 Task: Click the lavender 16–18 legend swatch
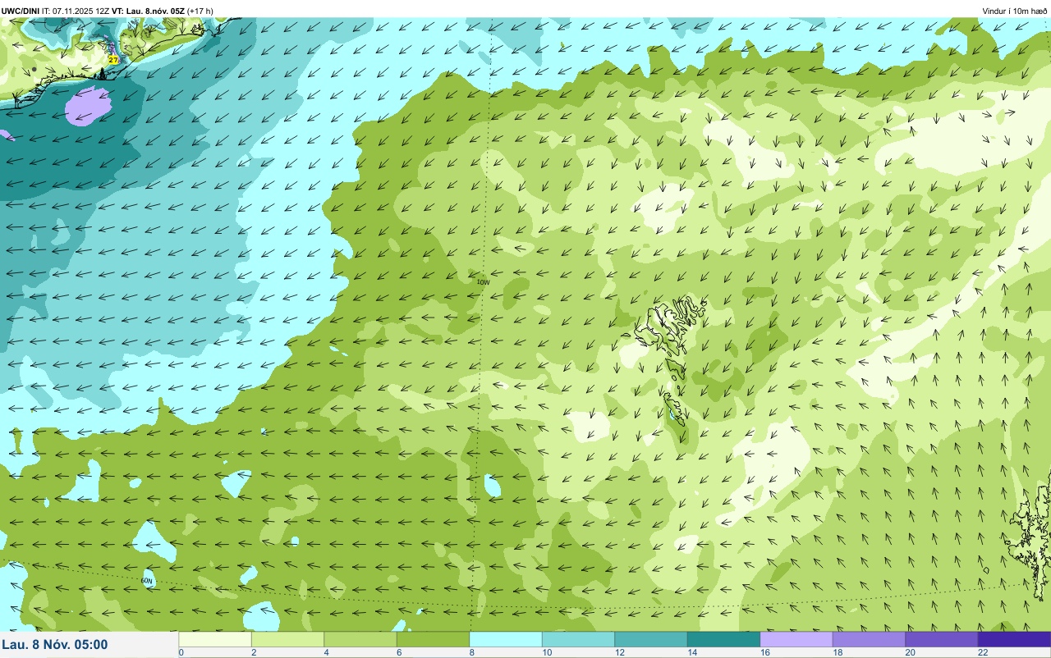(x=796, y=639)
